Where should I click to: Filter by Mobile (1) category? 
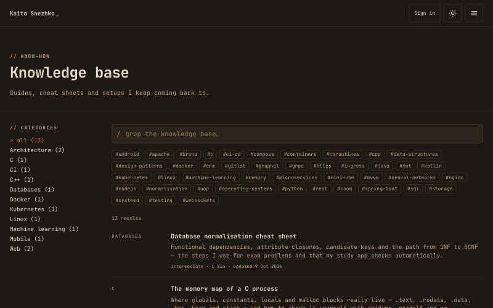point(27,239)
